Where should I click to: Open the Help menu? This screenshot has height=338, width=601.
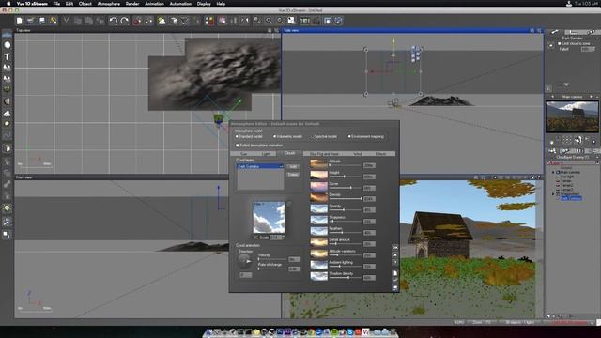click(221, 4)
